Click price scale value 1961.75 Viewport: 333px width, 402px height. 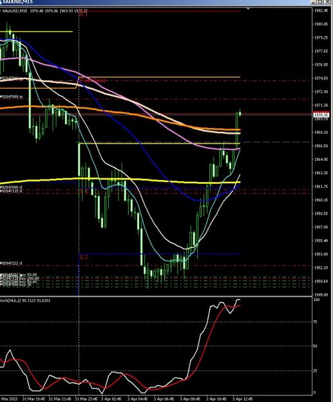(x=321, y=187)
